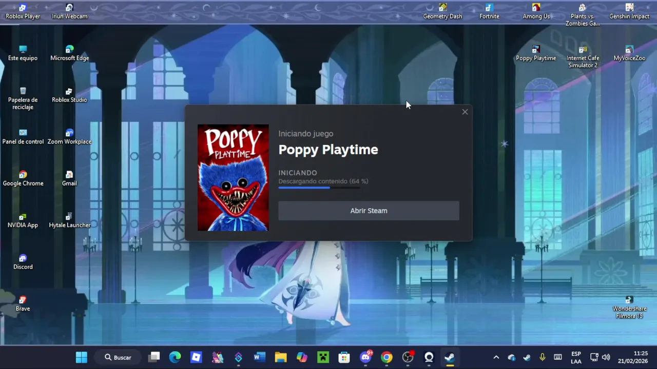Switch the ESP LAA input language indicator
The image size is (657, 369).
click(x=576, y=357)
